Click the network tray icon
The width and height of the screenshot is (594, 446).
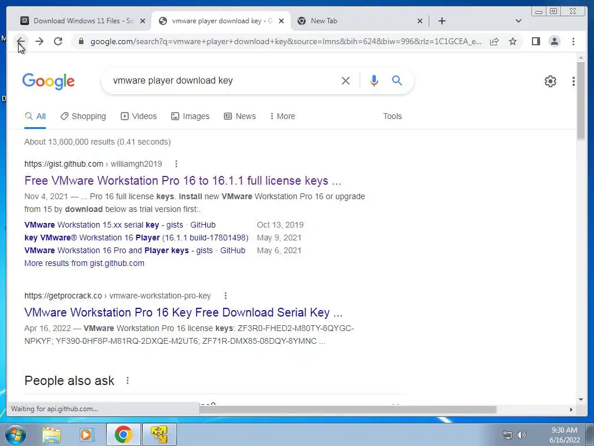click(507, 434)
